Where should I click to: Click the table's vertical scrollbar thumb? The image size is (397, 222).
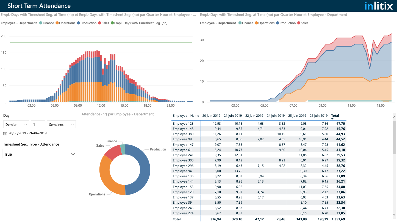click(395, 137)
